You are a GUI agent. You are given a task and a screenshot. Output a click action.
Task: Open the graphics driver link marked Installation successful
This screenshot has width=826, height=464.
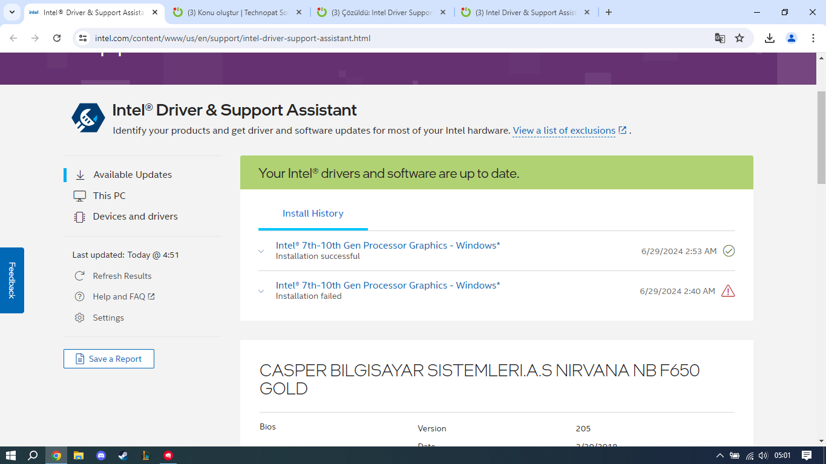[x=388, y=246]
